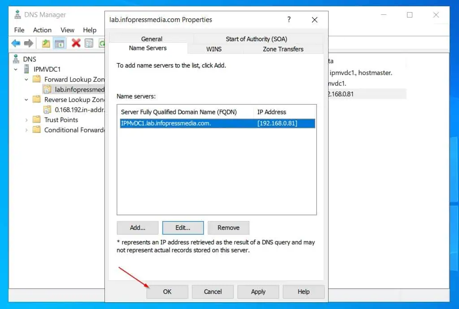The width and height of the screenshot is (459, 309).
Task: Click the Forward Lookup Zones folder icon
Action: [x=37, y=79]
